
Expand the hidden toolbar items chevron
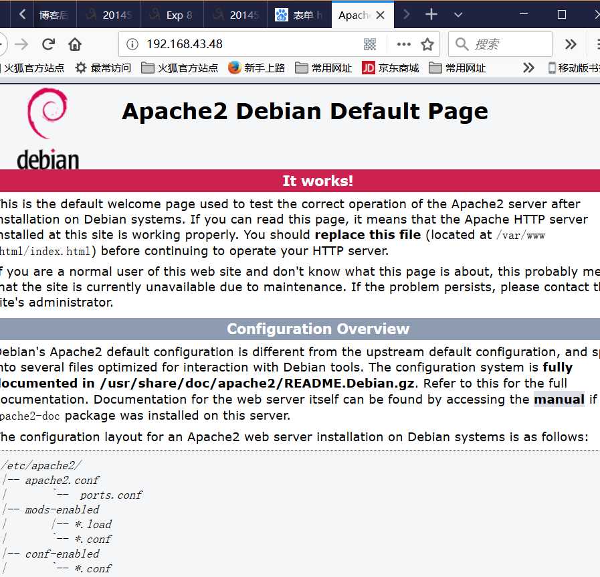[570, 44]
